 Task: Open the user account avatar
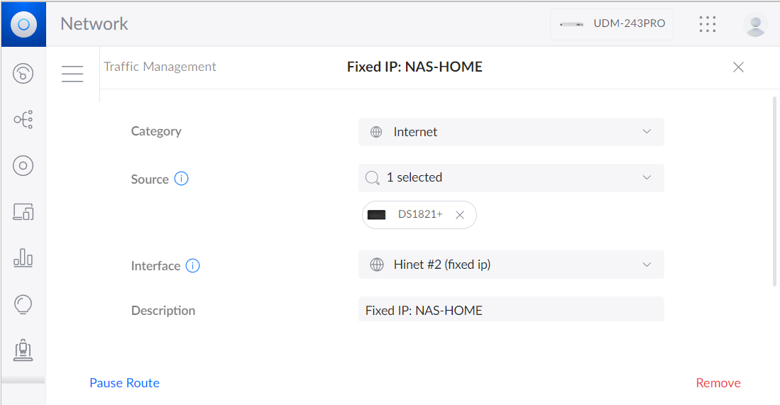coord(754,24)
